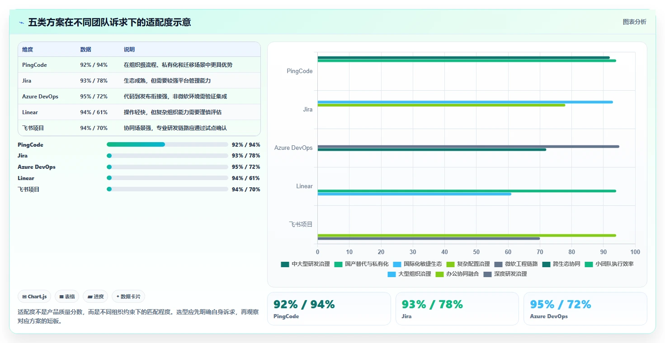Click the description 代码到发布衔接强，非微软环境需验证集成

(175, 97)
